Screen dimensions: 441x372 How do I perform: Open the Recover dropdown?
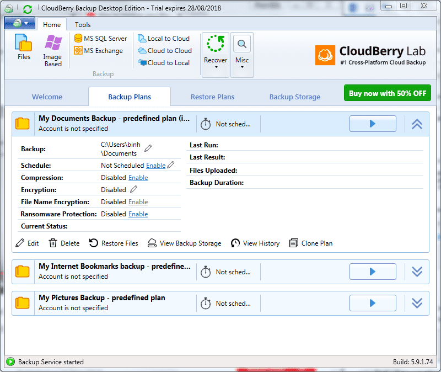click(x=216, y=55)
